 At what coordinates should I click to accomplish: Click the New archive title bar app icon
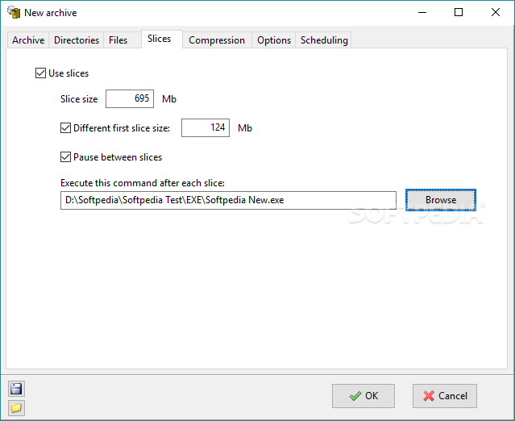[14, 12]
